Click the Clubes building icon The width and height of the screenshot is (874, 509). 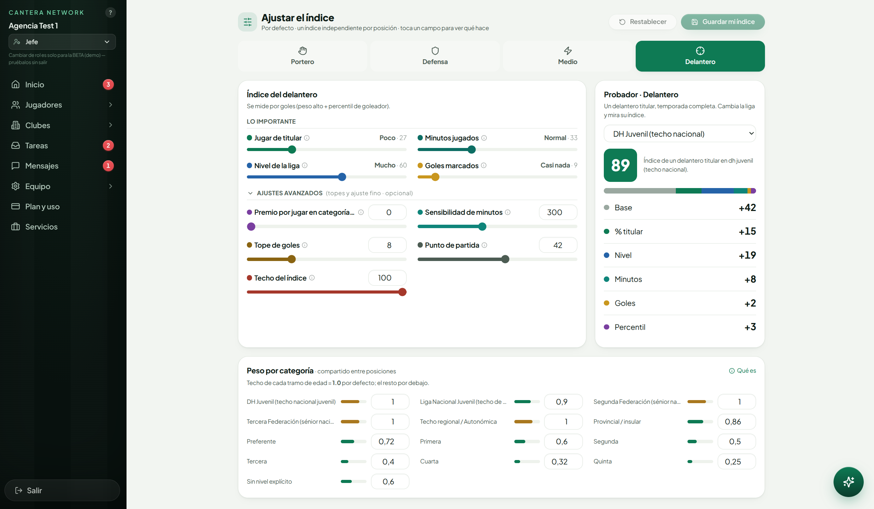(x=16, y=125)
